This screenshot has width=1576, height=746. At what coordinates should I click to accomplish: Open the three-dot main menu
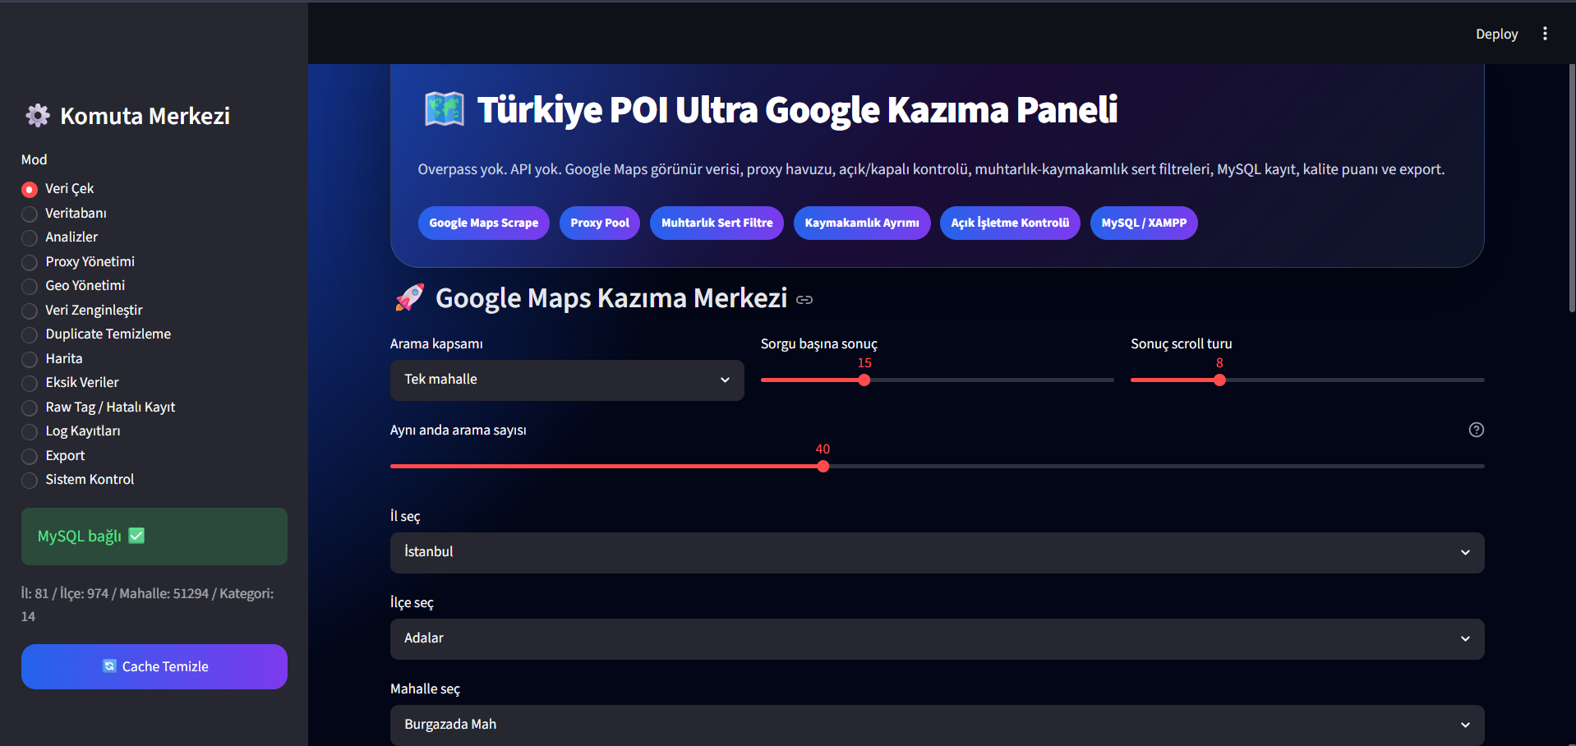click(1545, 34)
